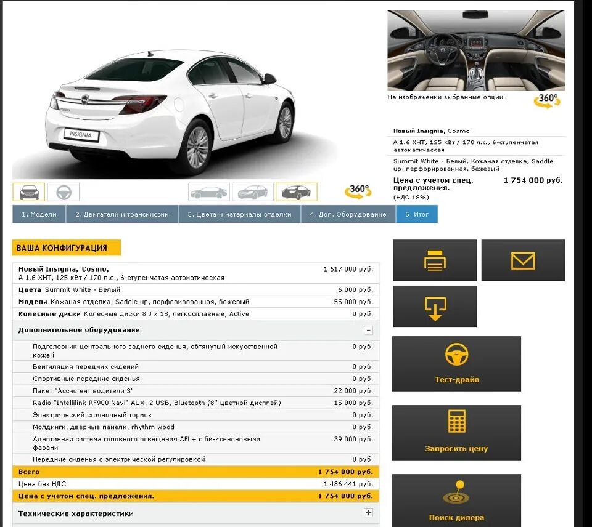Click 1 617 000 руб. base price
This screenshot has height=527, width=592.
click(x=348, y=269)
